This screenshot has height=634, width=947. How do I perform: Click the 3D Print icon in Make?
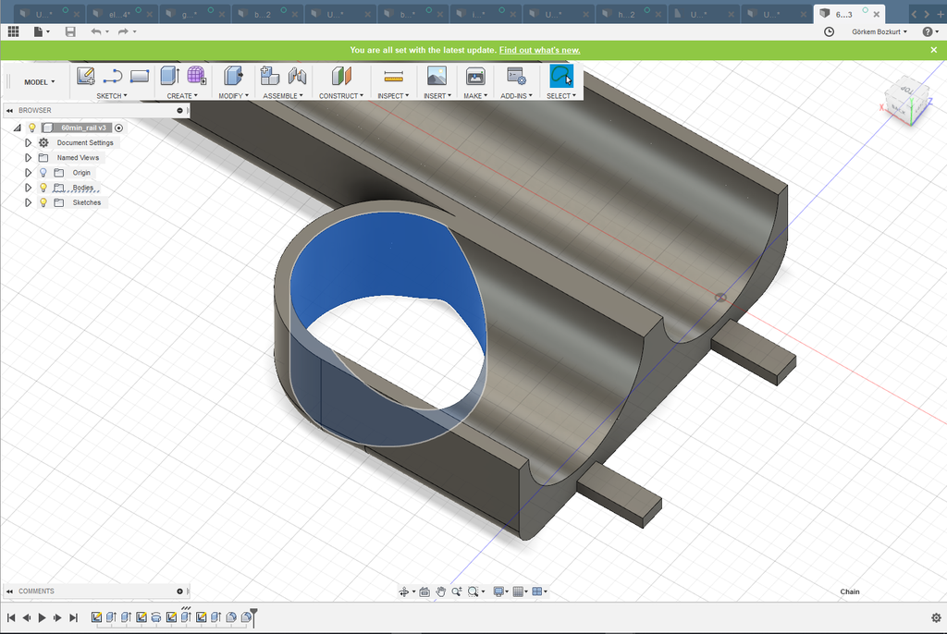coord(475,77)
